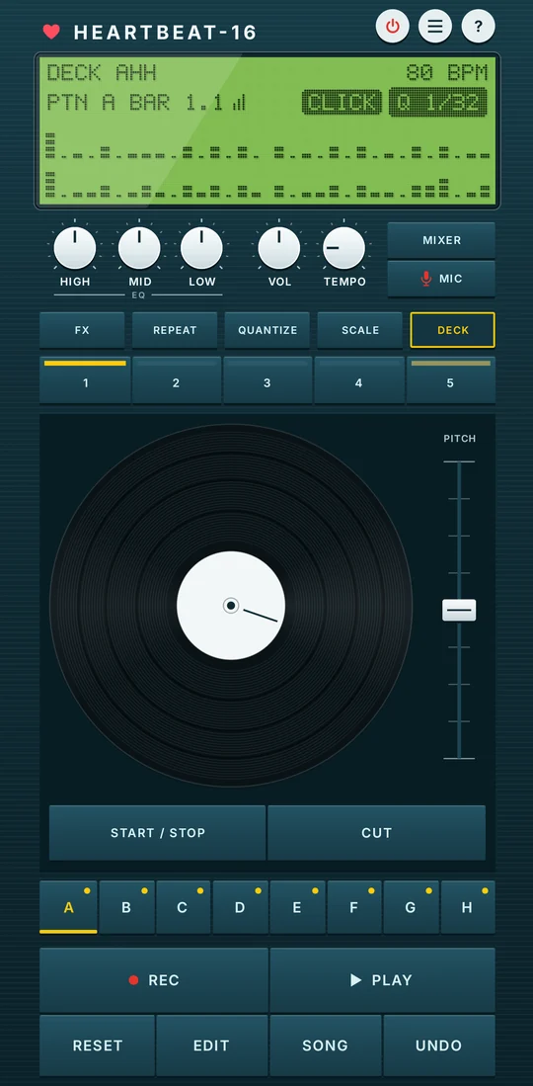Click the DECK AHH text on the display
Screen dimensions: 533x1086
[102, 73]
